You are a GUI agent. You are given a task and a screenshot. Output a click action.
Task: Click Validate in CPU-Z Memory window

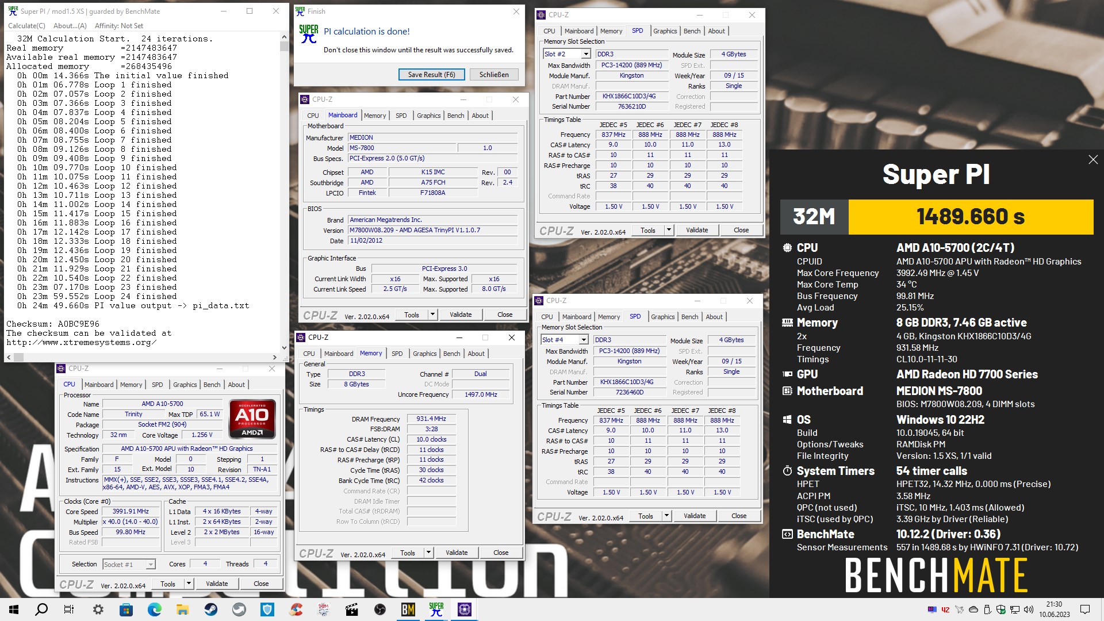coord(457,553)
